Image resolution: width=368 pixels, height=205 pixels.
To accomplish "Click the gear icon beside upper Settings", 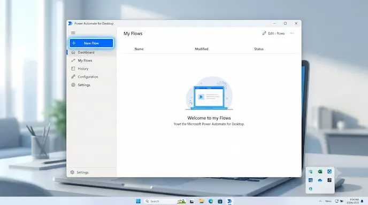I will click(x=73, y=85).
